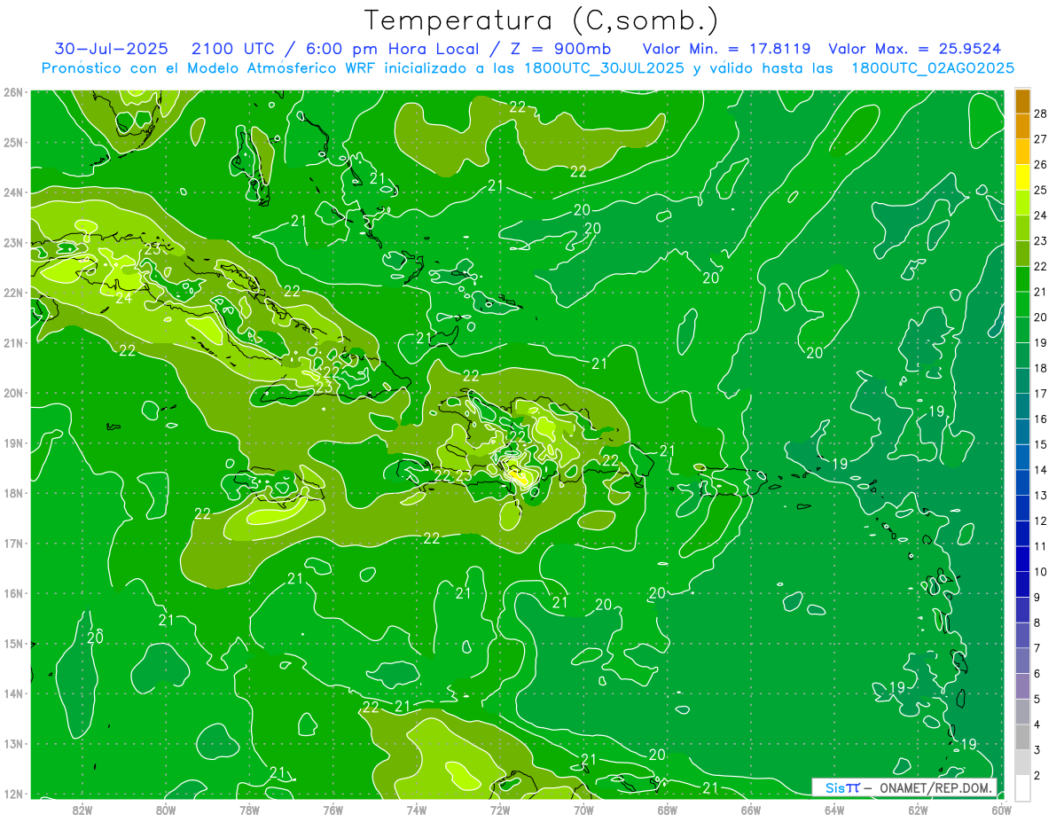
Task: Click the yellow swatch between 25 and 26
Action: [x=1022, y=177]
